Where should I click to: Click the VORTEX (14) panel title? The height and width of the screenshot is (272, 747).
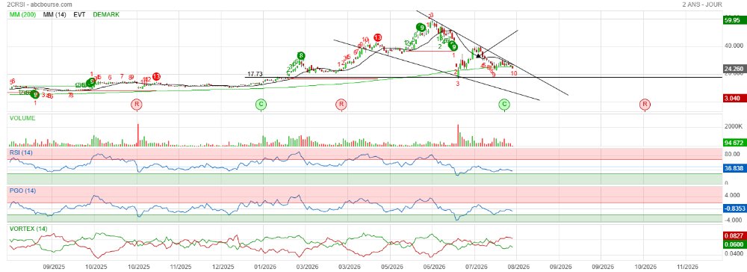28,229
